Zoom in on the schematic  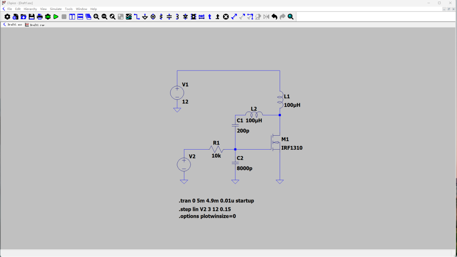coord(96,17)
